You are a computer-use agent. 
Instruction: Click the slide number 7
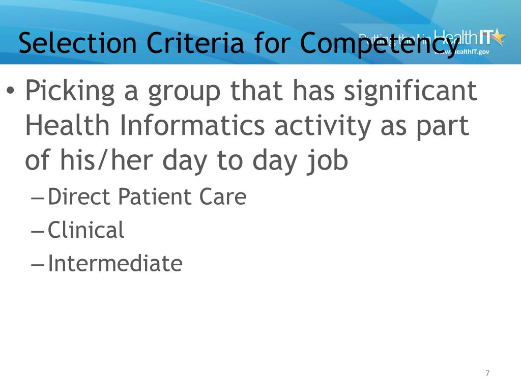point(487,373)
